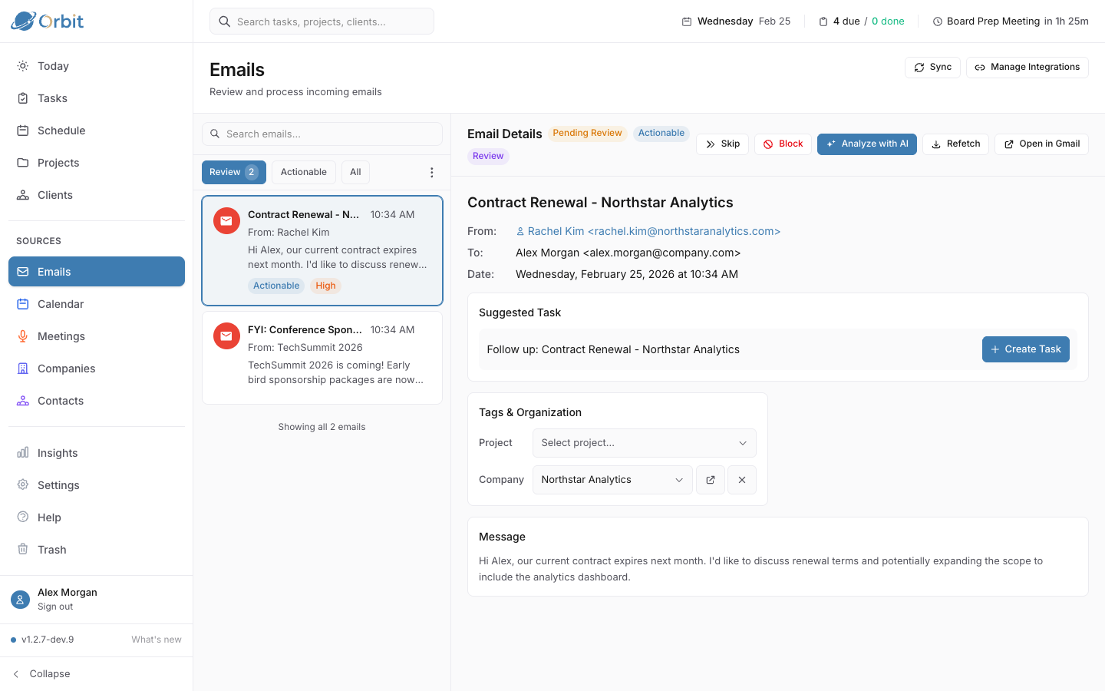
Task: Open the Meetings section
Action: [x=61, y=336]
